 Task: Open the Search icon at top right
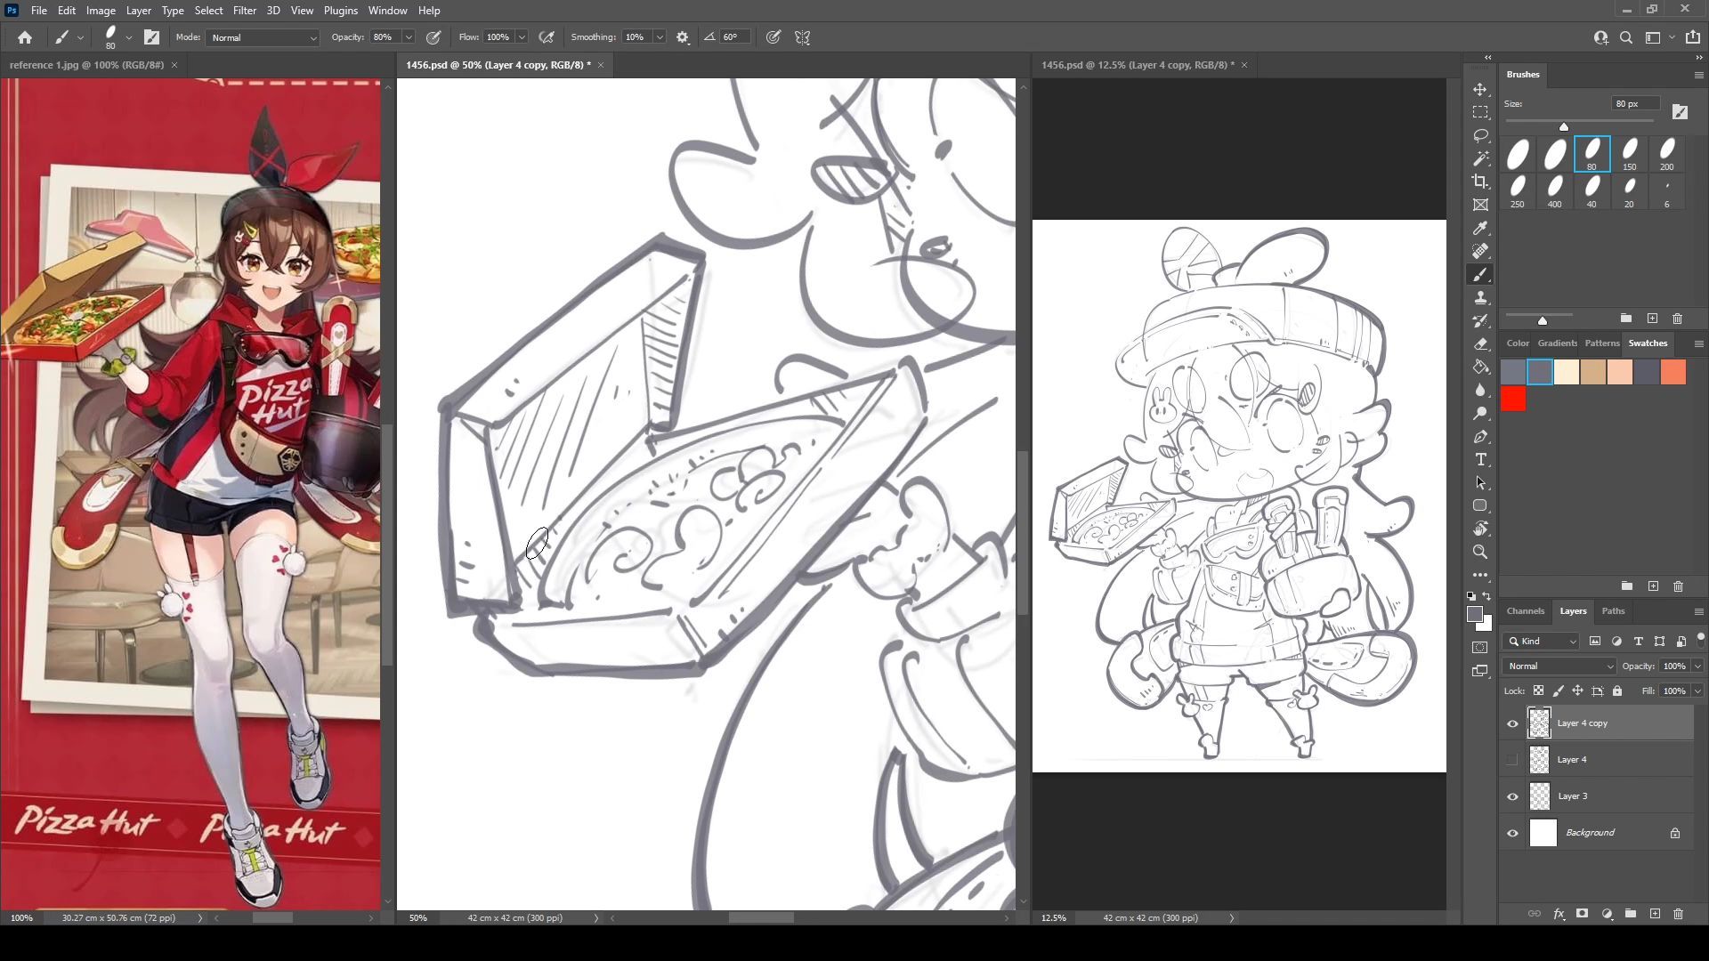click(1626, 37)
